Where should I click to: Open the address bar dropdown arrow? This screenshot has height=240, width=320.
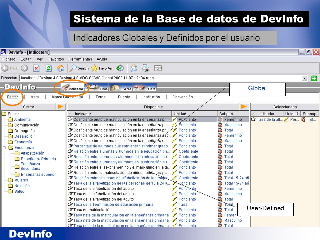coord(304,78)
